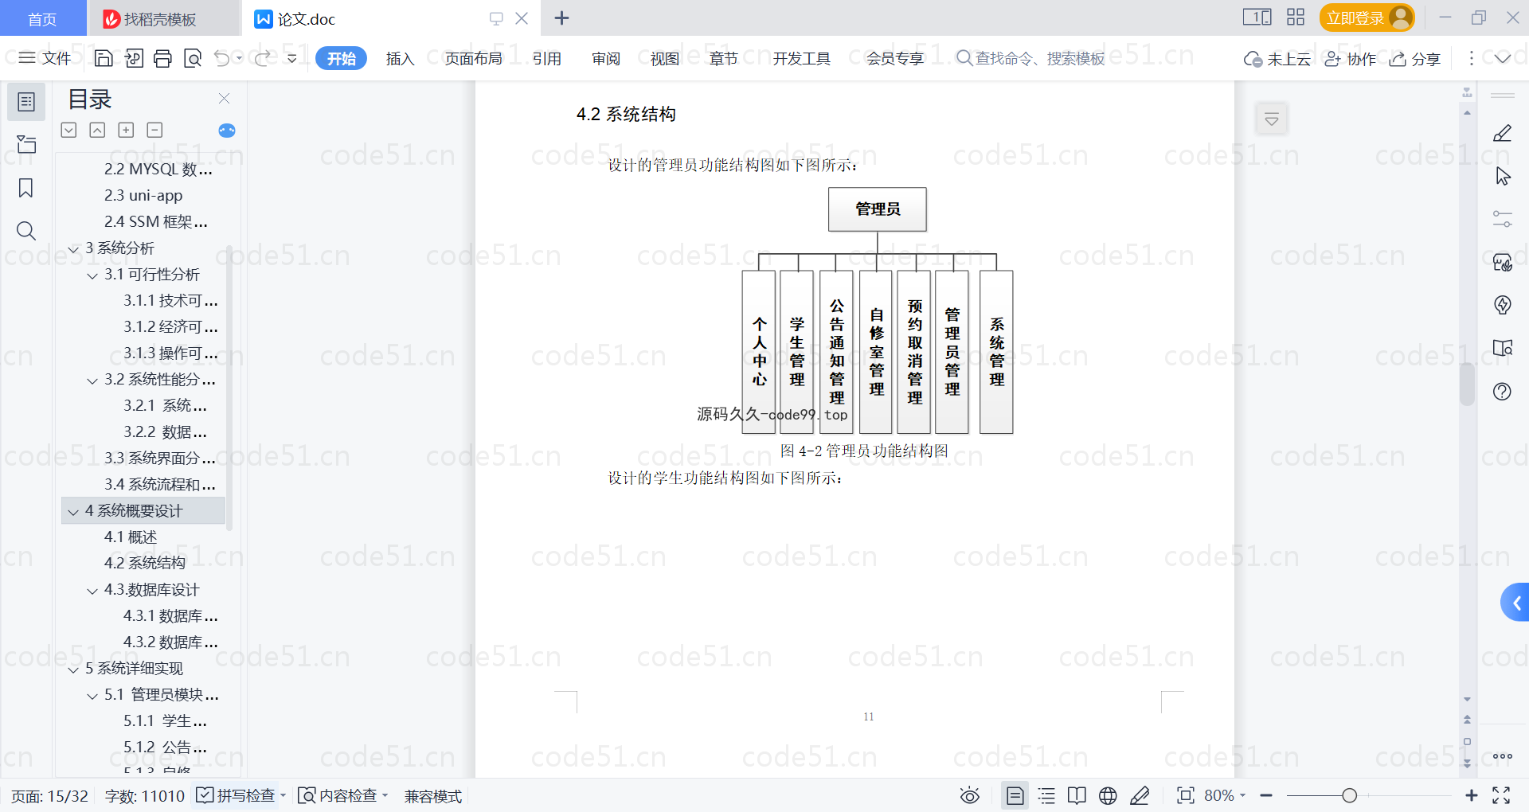Click the Save icon in the toolbar

click(104, 58)
